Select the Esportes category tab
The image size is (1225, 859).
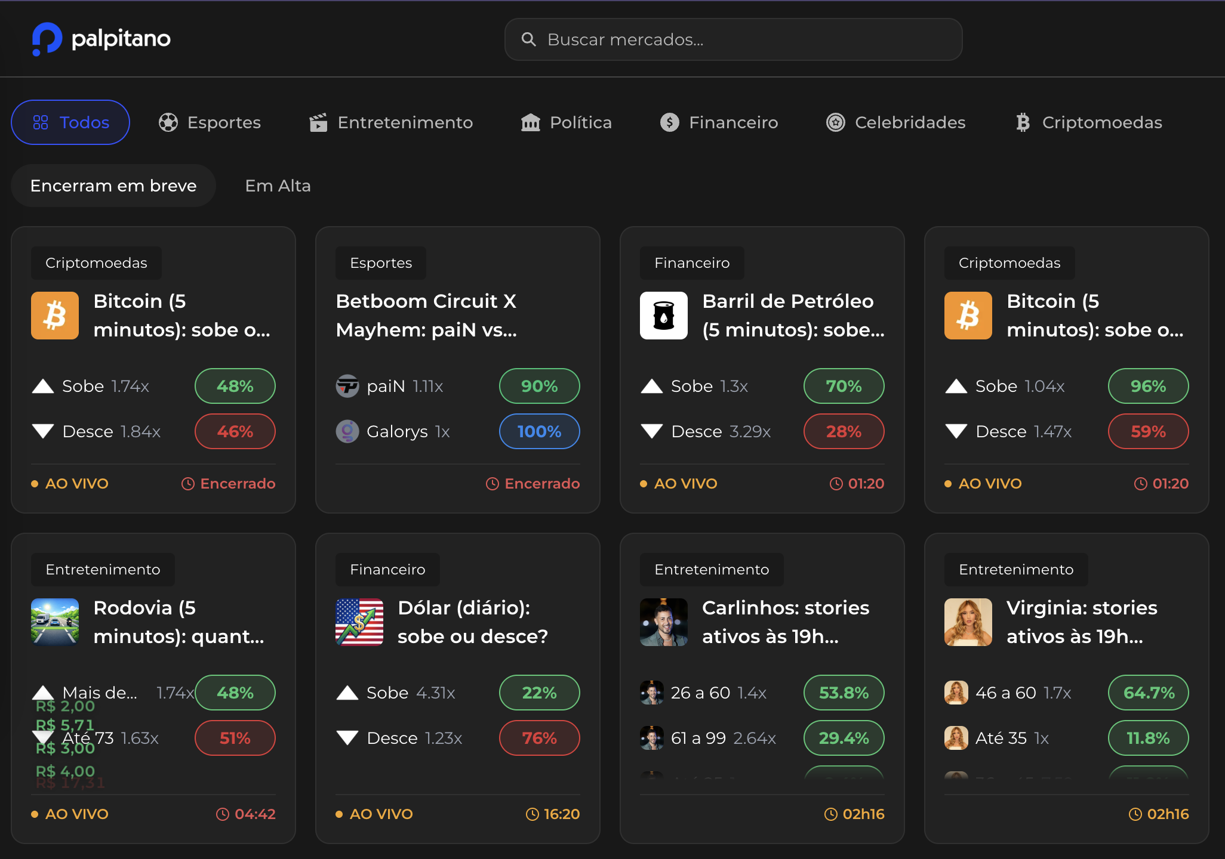(x=210, y=122)
